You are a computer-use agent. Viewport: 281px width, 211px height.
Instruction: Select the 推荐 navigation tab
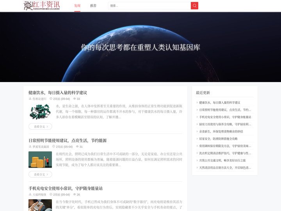pyautogui.click(x=93, y=6)
